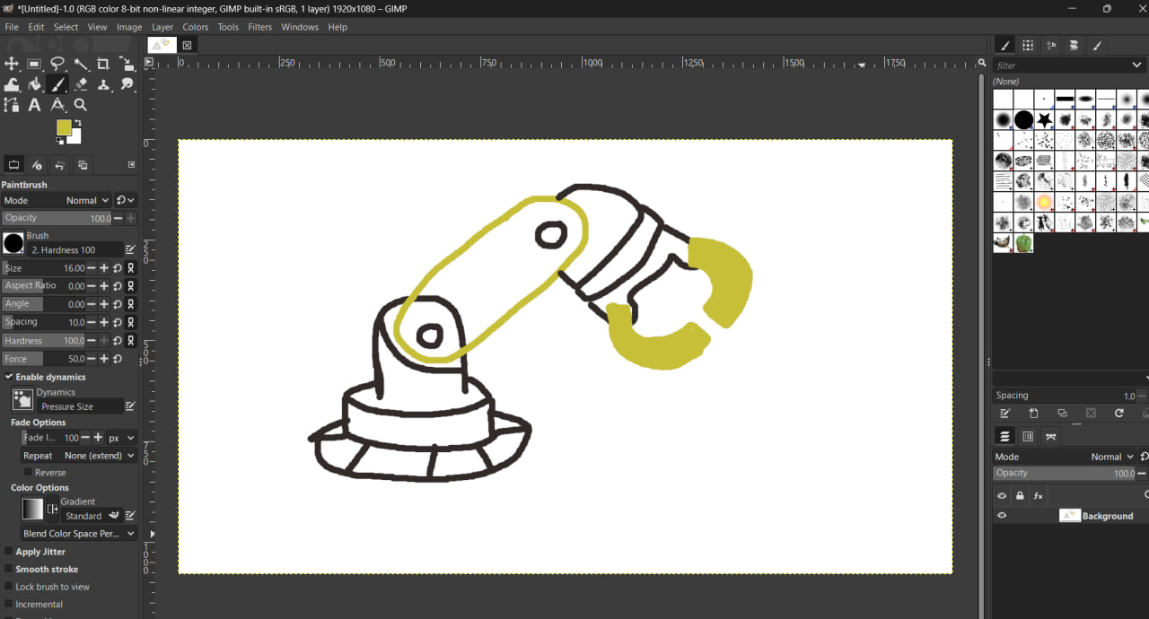Viewport: 1149px width, 619px height.
Task: Hide the Background layer with eye icon
Action: coord(1002,516)
